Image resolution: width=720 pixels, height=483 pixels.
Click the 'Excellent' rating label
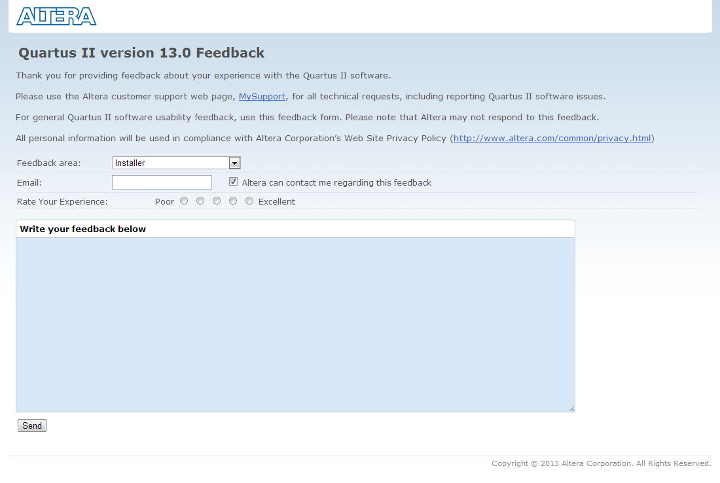pyautogui.click(x=277, y=202)
